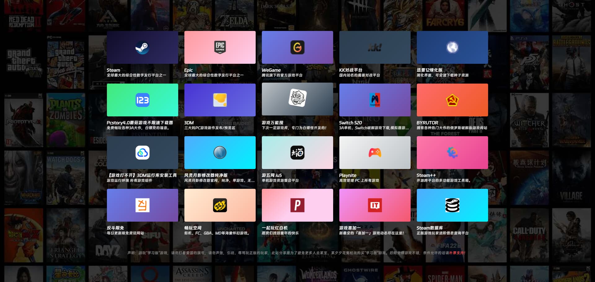Viewport: 595px width, 282px height.
Task: Click description 街机、FC、GBA、MD等海量怀旧游戏。
Action: 217,233
